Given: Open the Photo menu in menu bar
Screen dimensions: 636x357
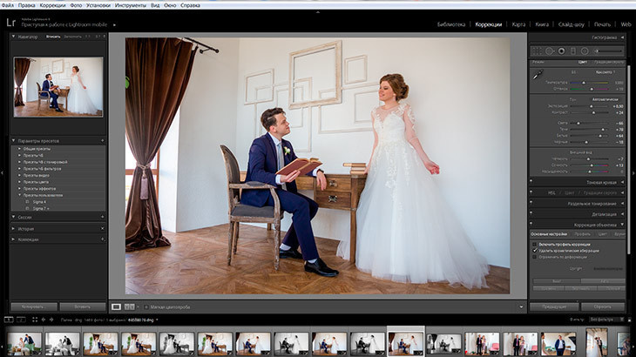Looking at the screenshot, I should tap(76, 5).
